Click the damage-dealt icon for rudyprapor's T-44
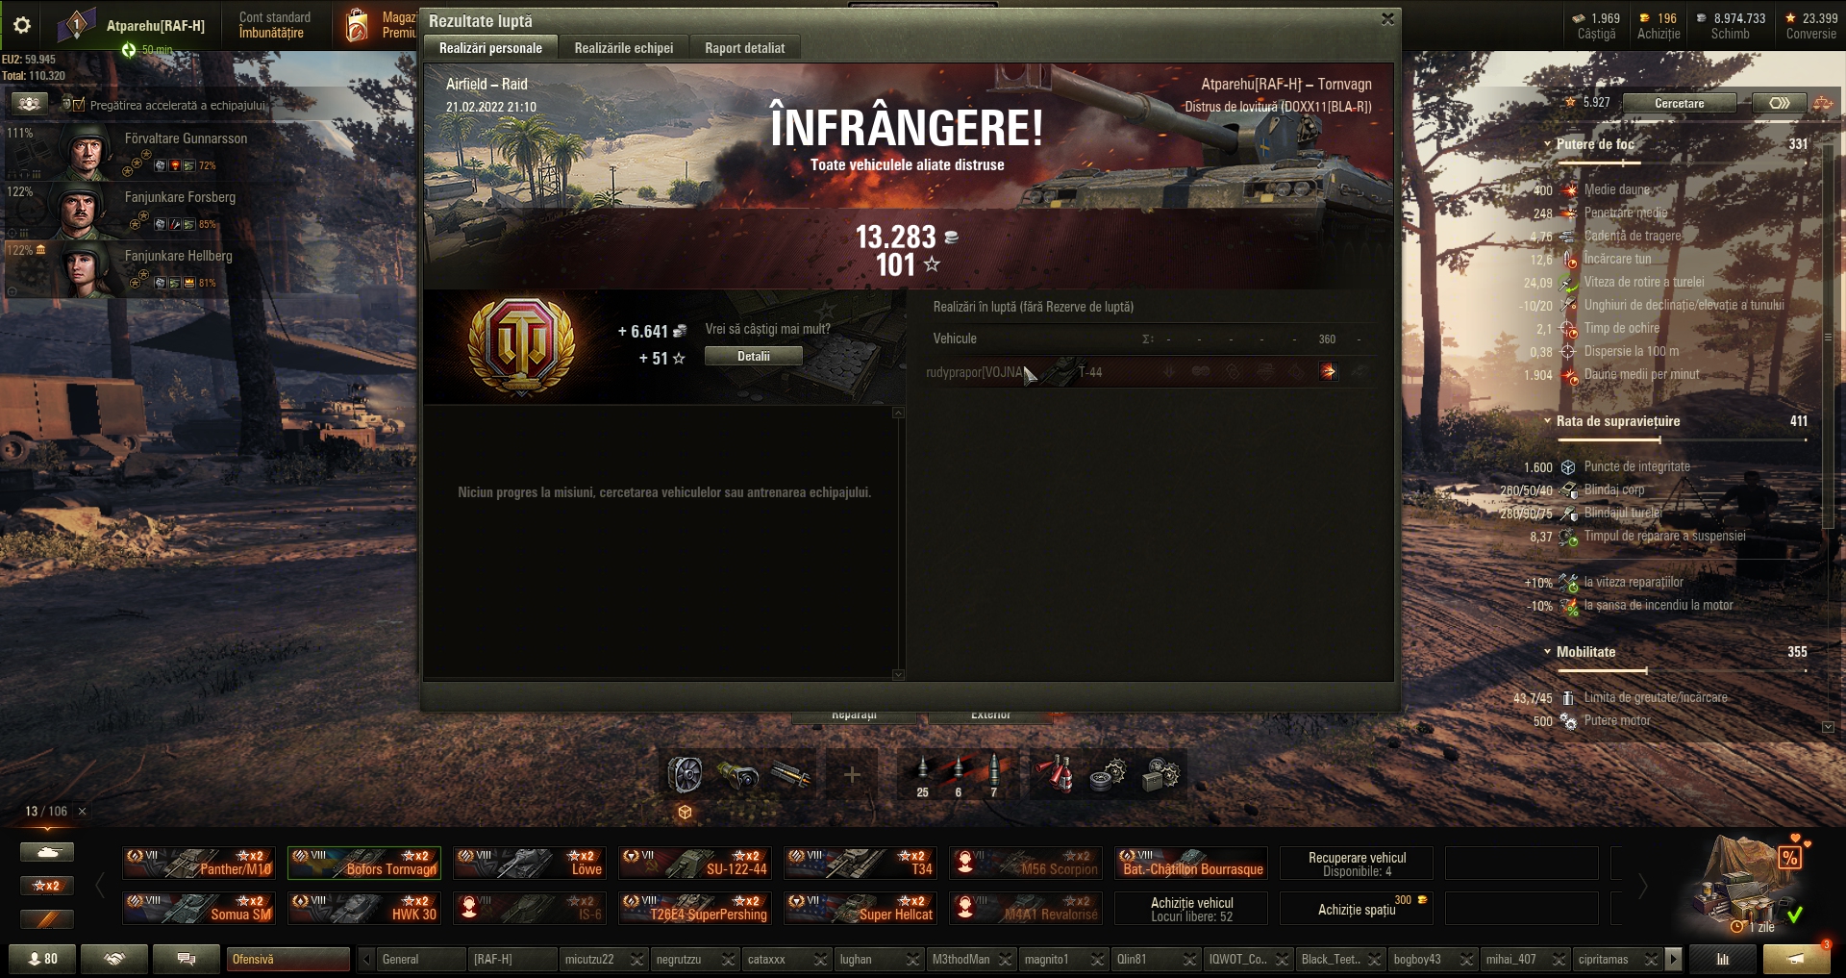Image resolution: width=1846 pixels, height=978 pixels. coord(1328,372)
